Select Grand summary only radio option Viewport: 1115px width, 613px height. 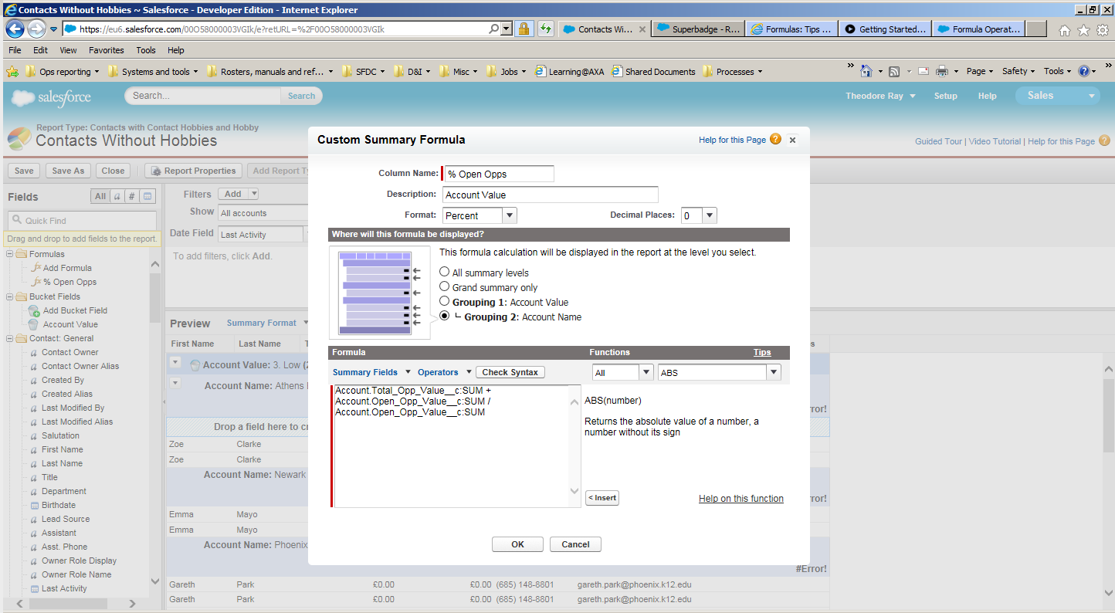click(x=444, y=286)
